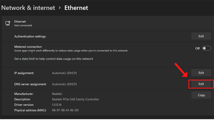214x120 pixels.
Task: Edit the Authentication settings
Action: pos(201,36)
